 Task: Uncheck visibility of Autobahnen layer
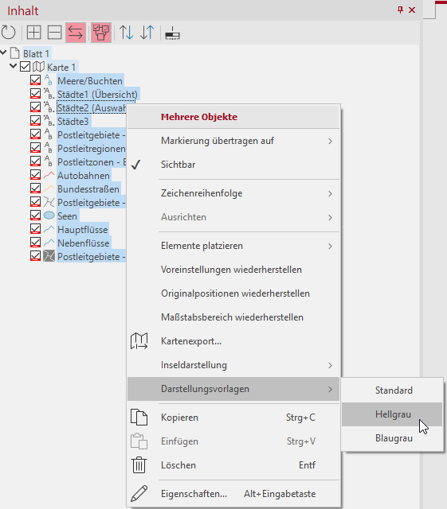coord(36,175)
